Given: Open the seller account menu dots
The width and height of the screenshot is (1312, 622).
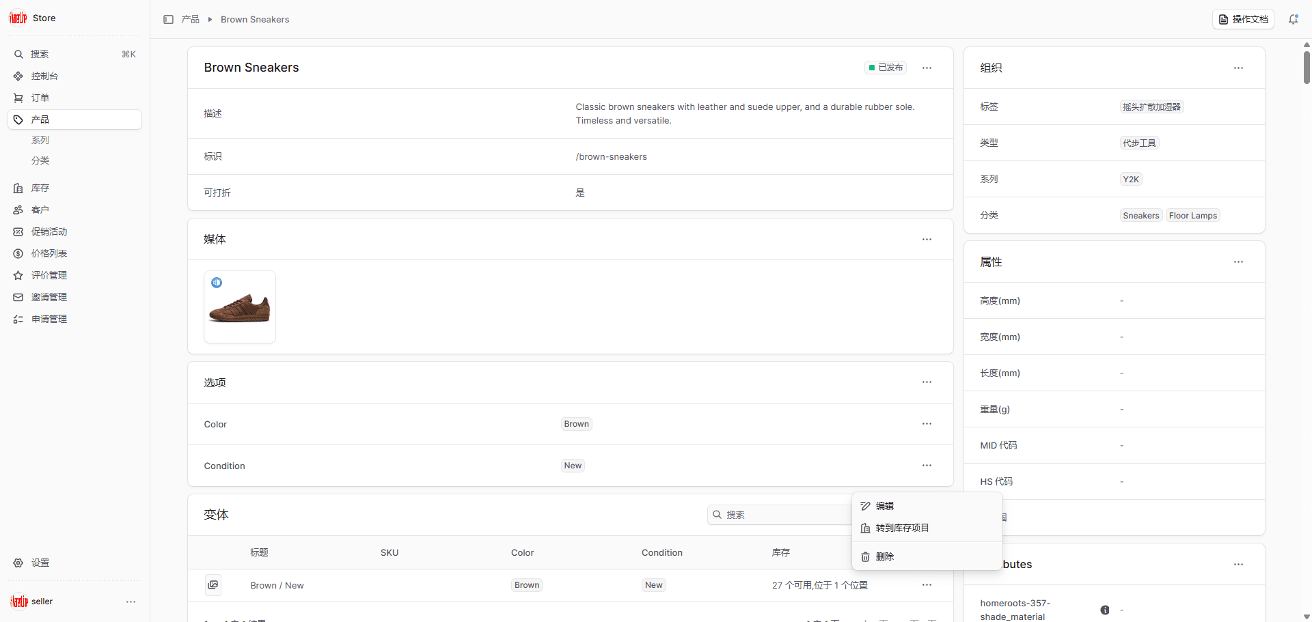Looking at the screenshot, I should pos(131,602).
